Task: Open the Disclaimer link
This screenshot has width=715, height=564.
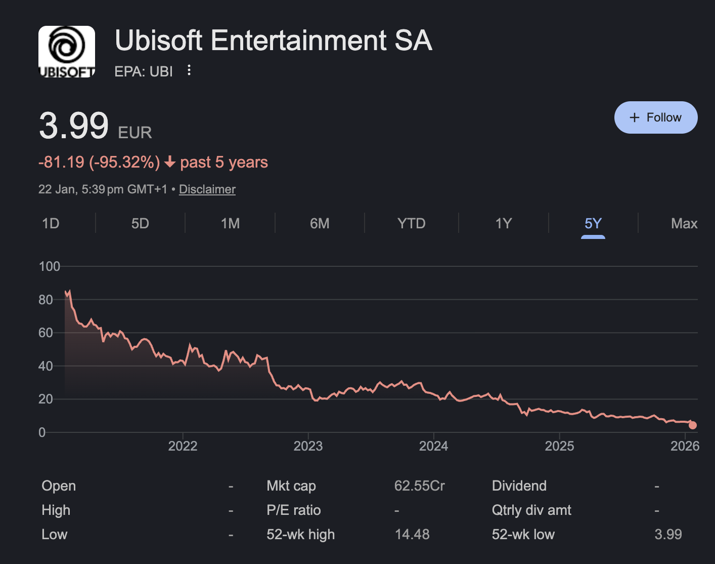Action: click(207, 189)
